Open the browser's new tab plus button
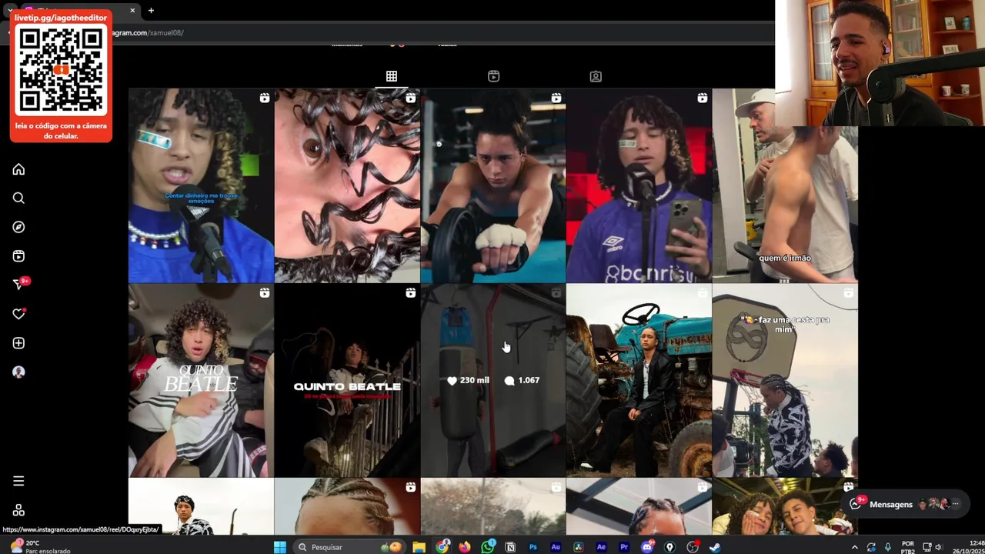This screenshot has width=985, height=554. [151, 11]
